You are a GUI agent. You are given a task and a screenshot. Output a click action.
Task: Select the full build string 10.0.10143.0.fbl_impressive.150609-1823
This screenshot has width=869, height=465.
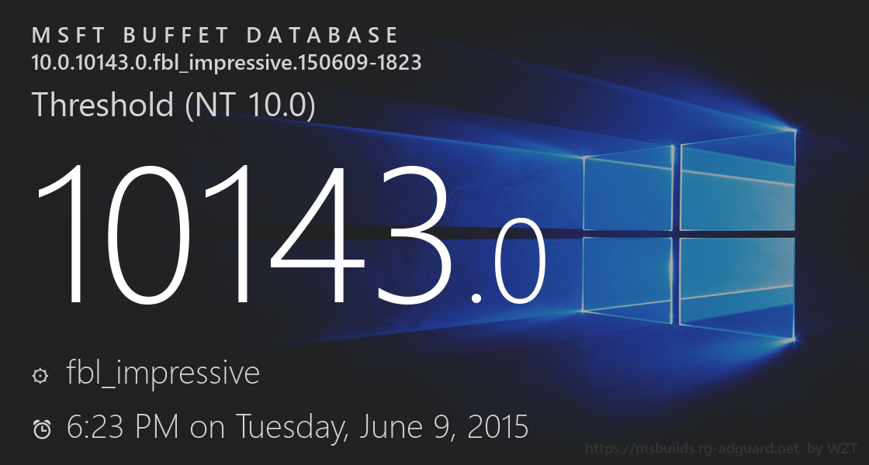[226, 63]
